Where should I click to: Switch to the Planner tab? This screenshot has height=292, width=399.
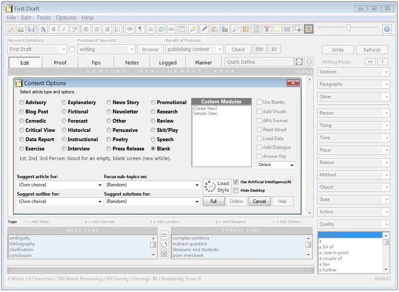(x=204, y=62)
